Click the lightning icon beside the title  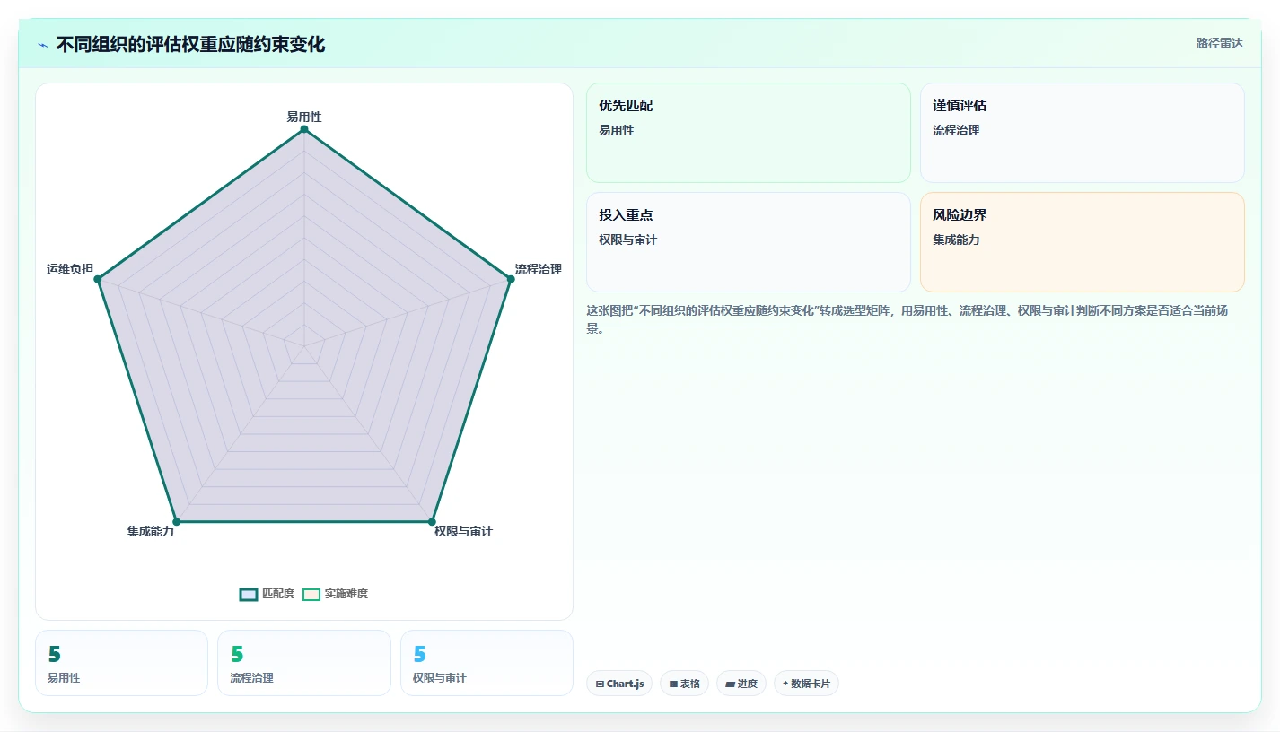42,45
